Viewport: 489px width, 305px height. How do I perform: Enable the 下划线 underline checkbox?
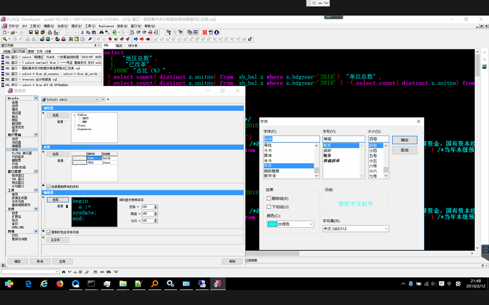click(269, 207)
